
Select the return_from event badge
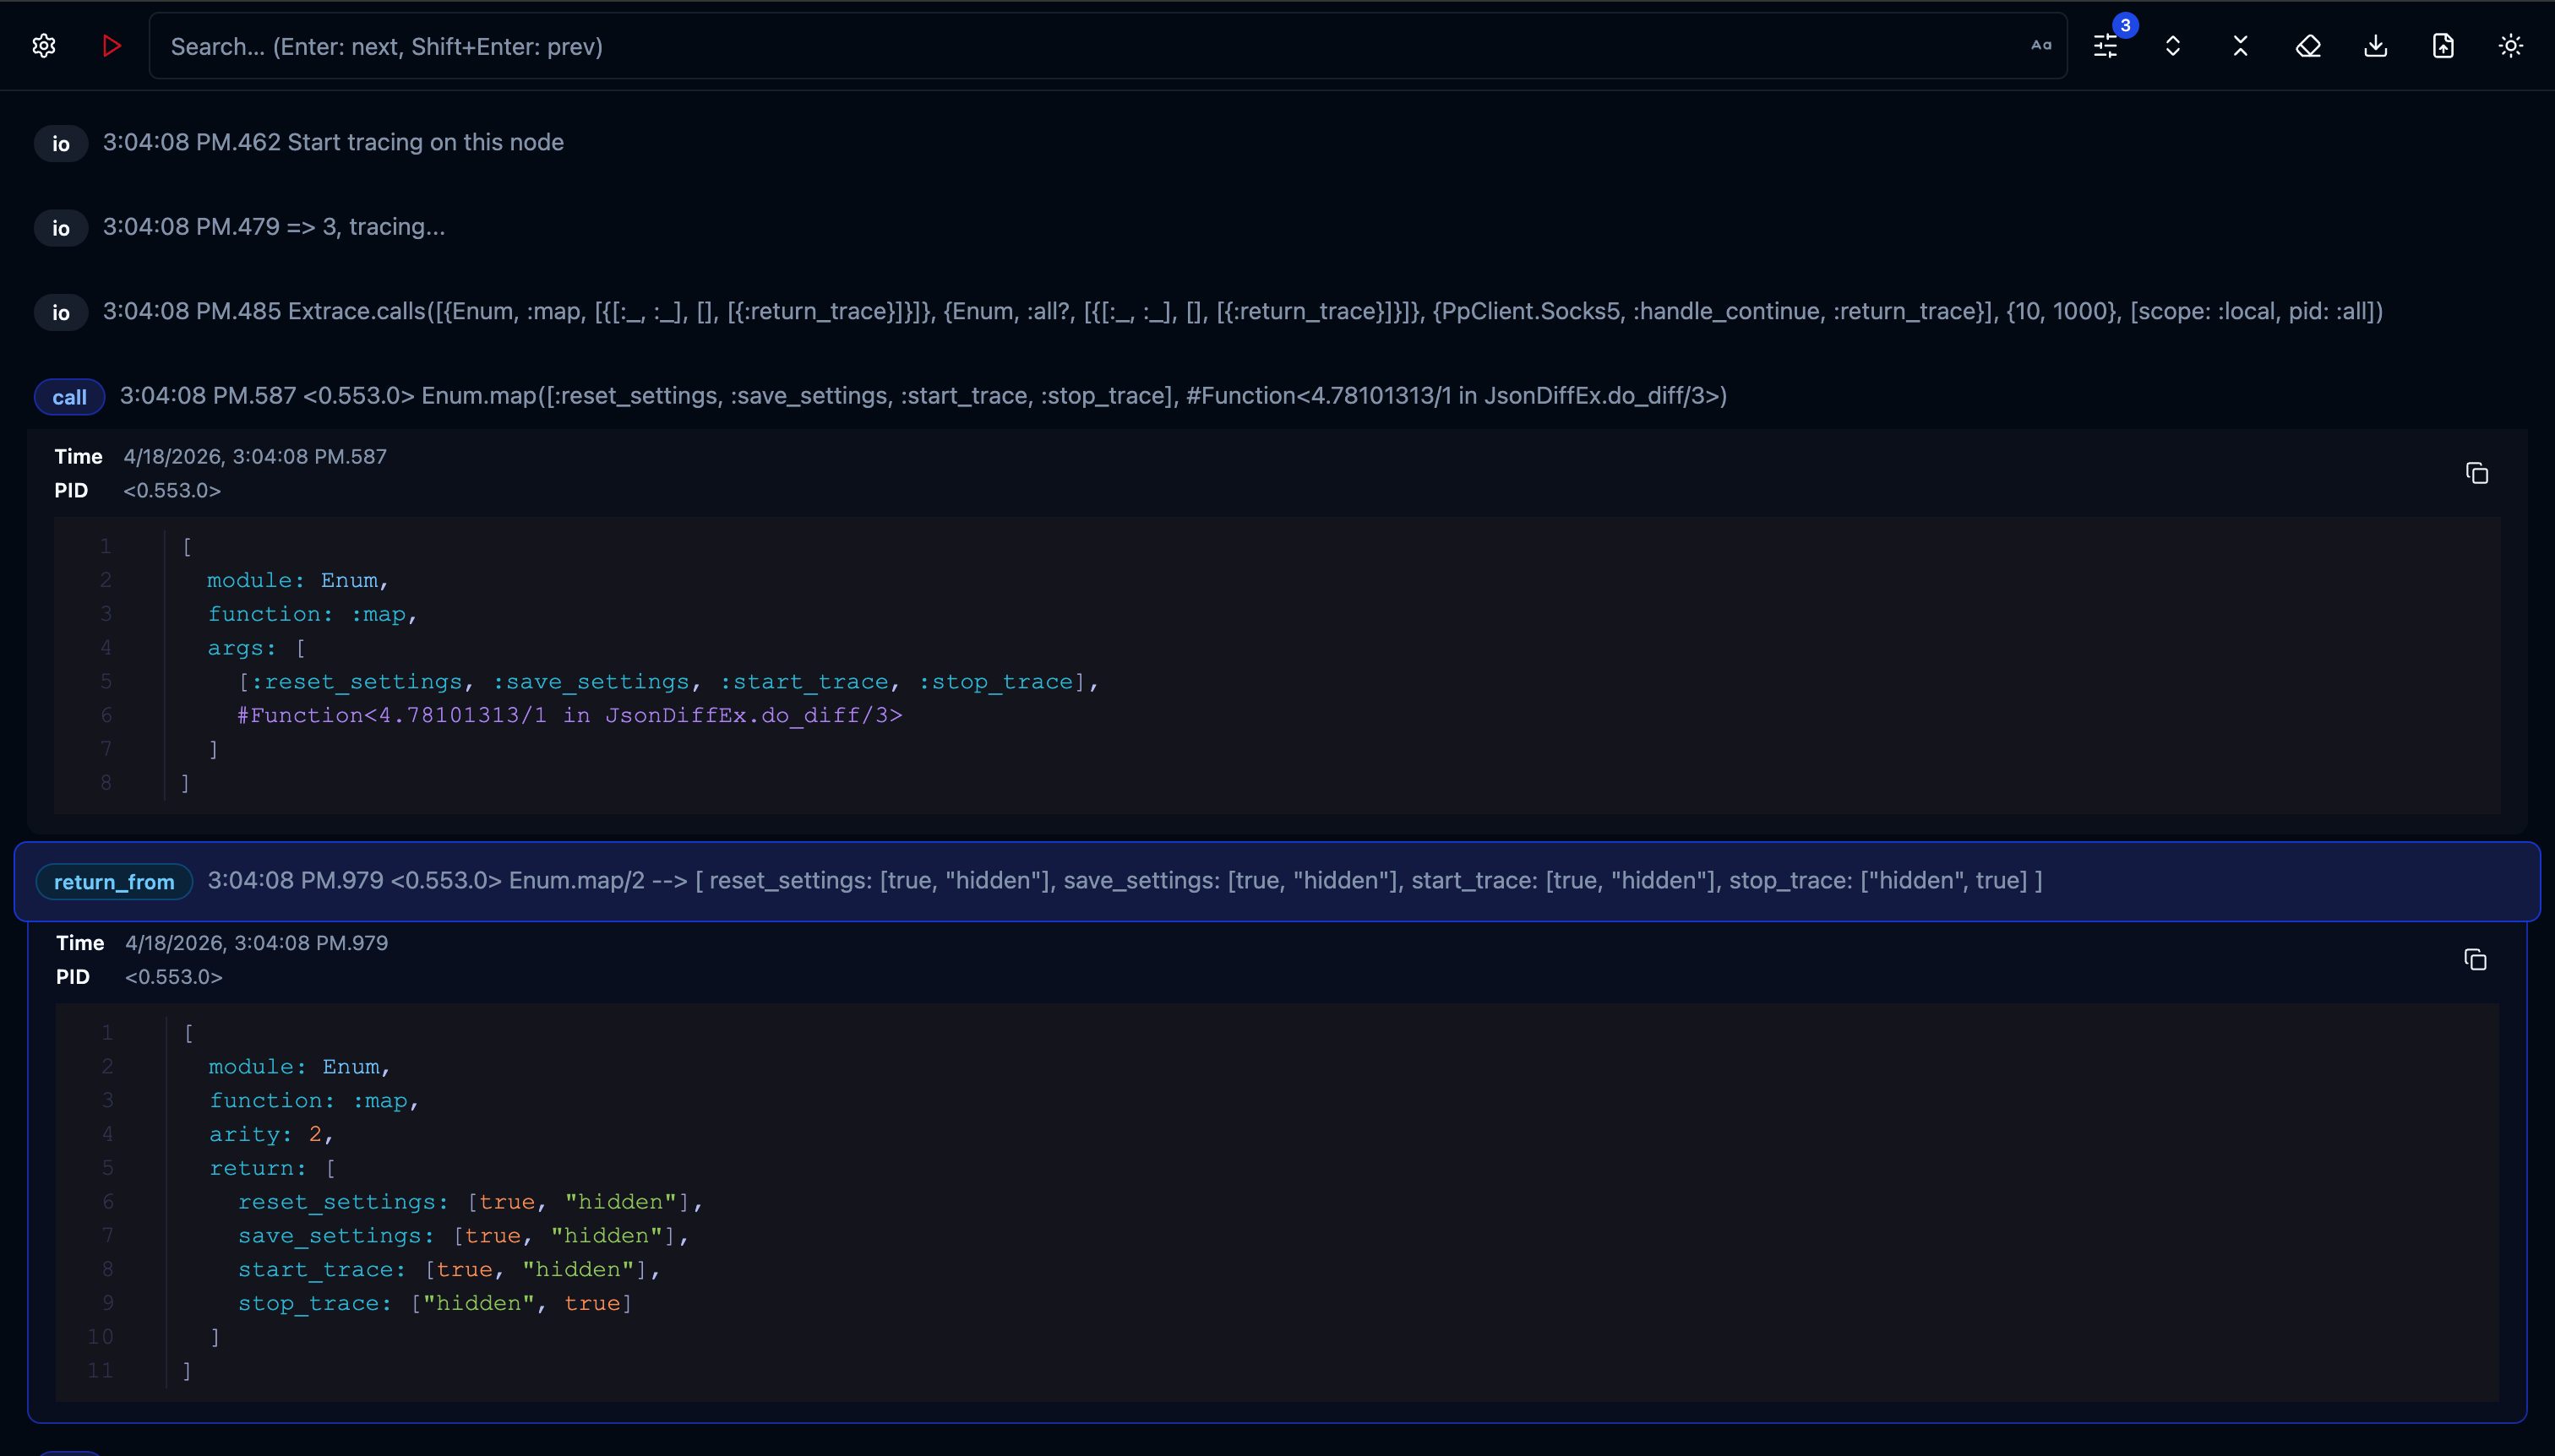click(x=113, y=881)
